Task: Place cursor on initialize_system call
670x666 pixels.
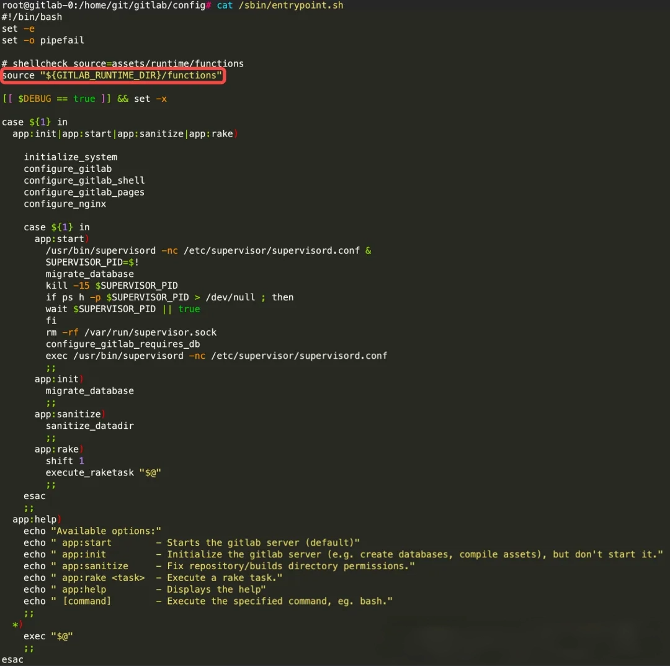Action: click(x=70, y=157)
